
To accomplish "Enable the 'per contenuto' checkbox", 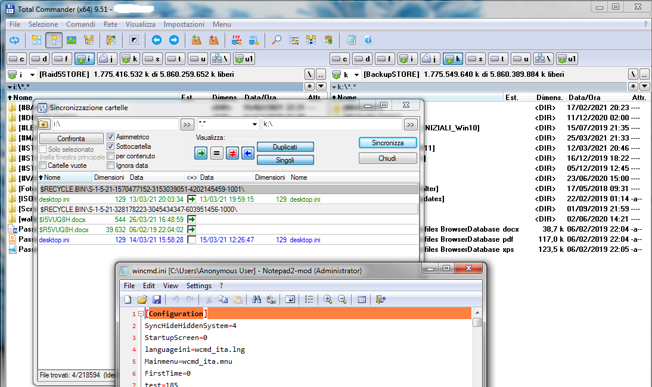I will pyautogui.click(x=111, y=156).
